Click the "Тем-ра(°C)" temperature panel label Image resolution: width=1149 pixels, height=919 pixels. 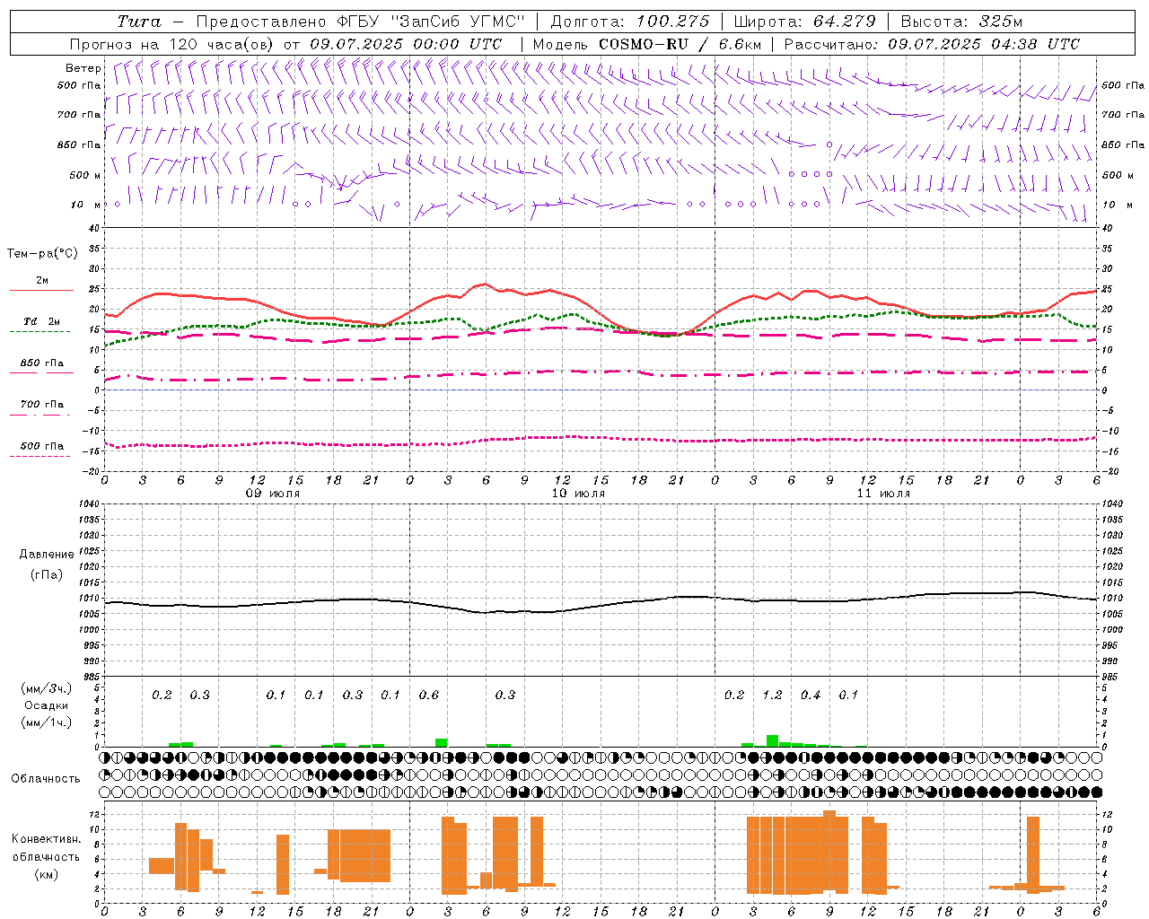[42, 254]
